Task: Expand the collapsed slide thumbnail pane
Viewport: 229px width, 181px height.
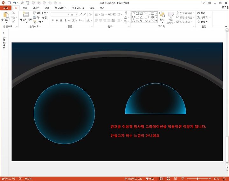Action: [x=4, y=33]
